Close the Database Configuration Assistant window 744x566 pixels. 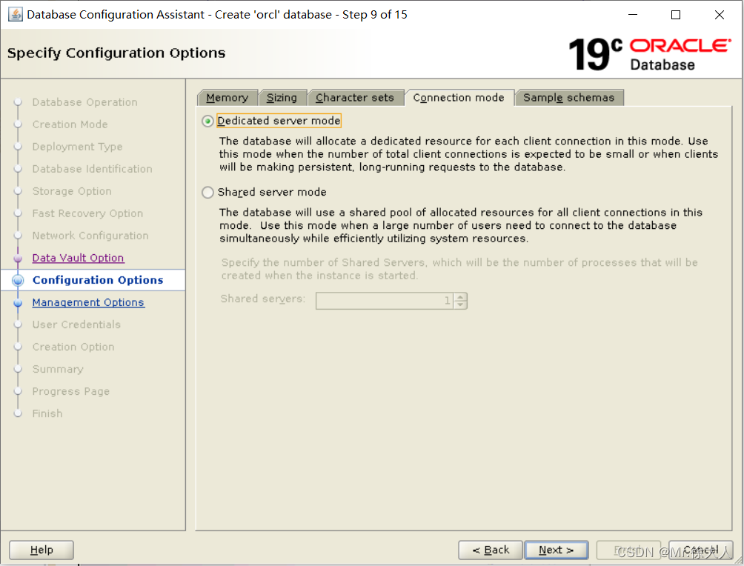point(720,15)
